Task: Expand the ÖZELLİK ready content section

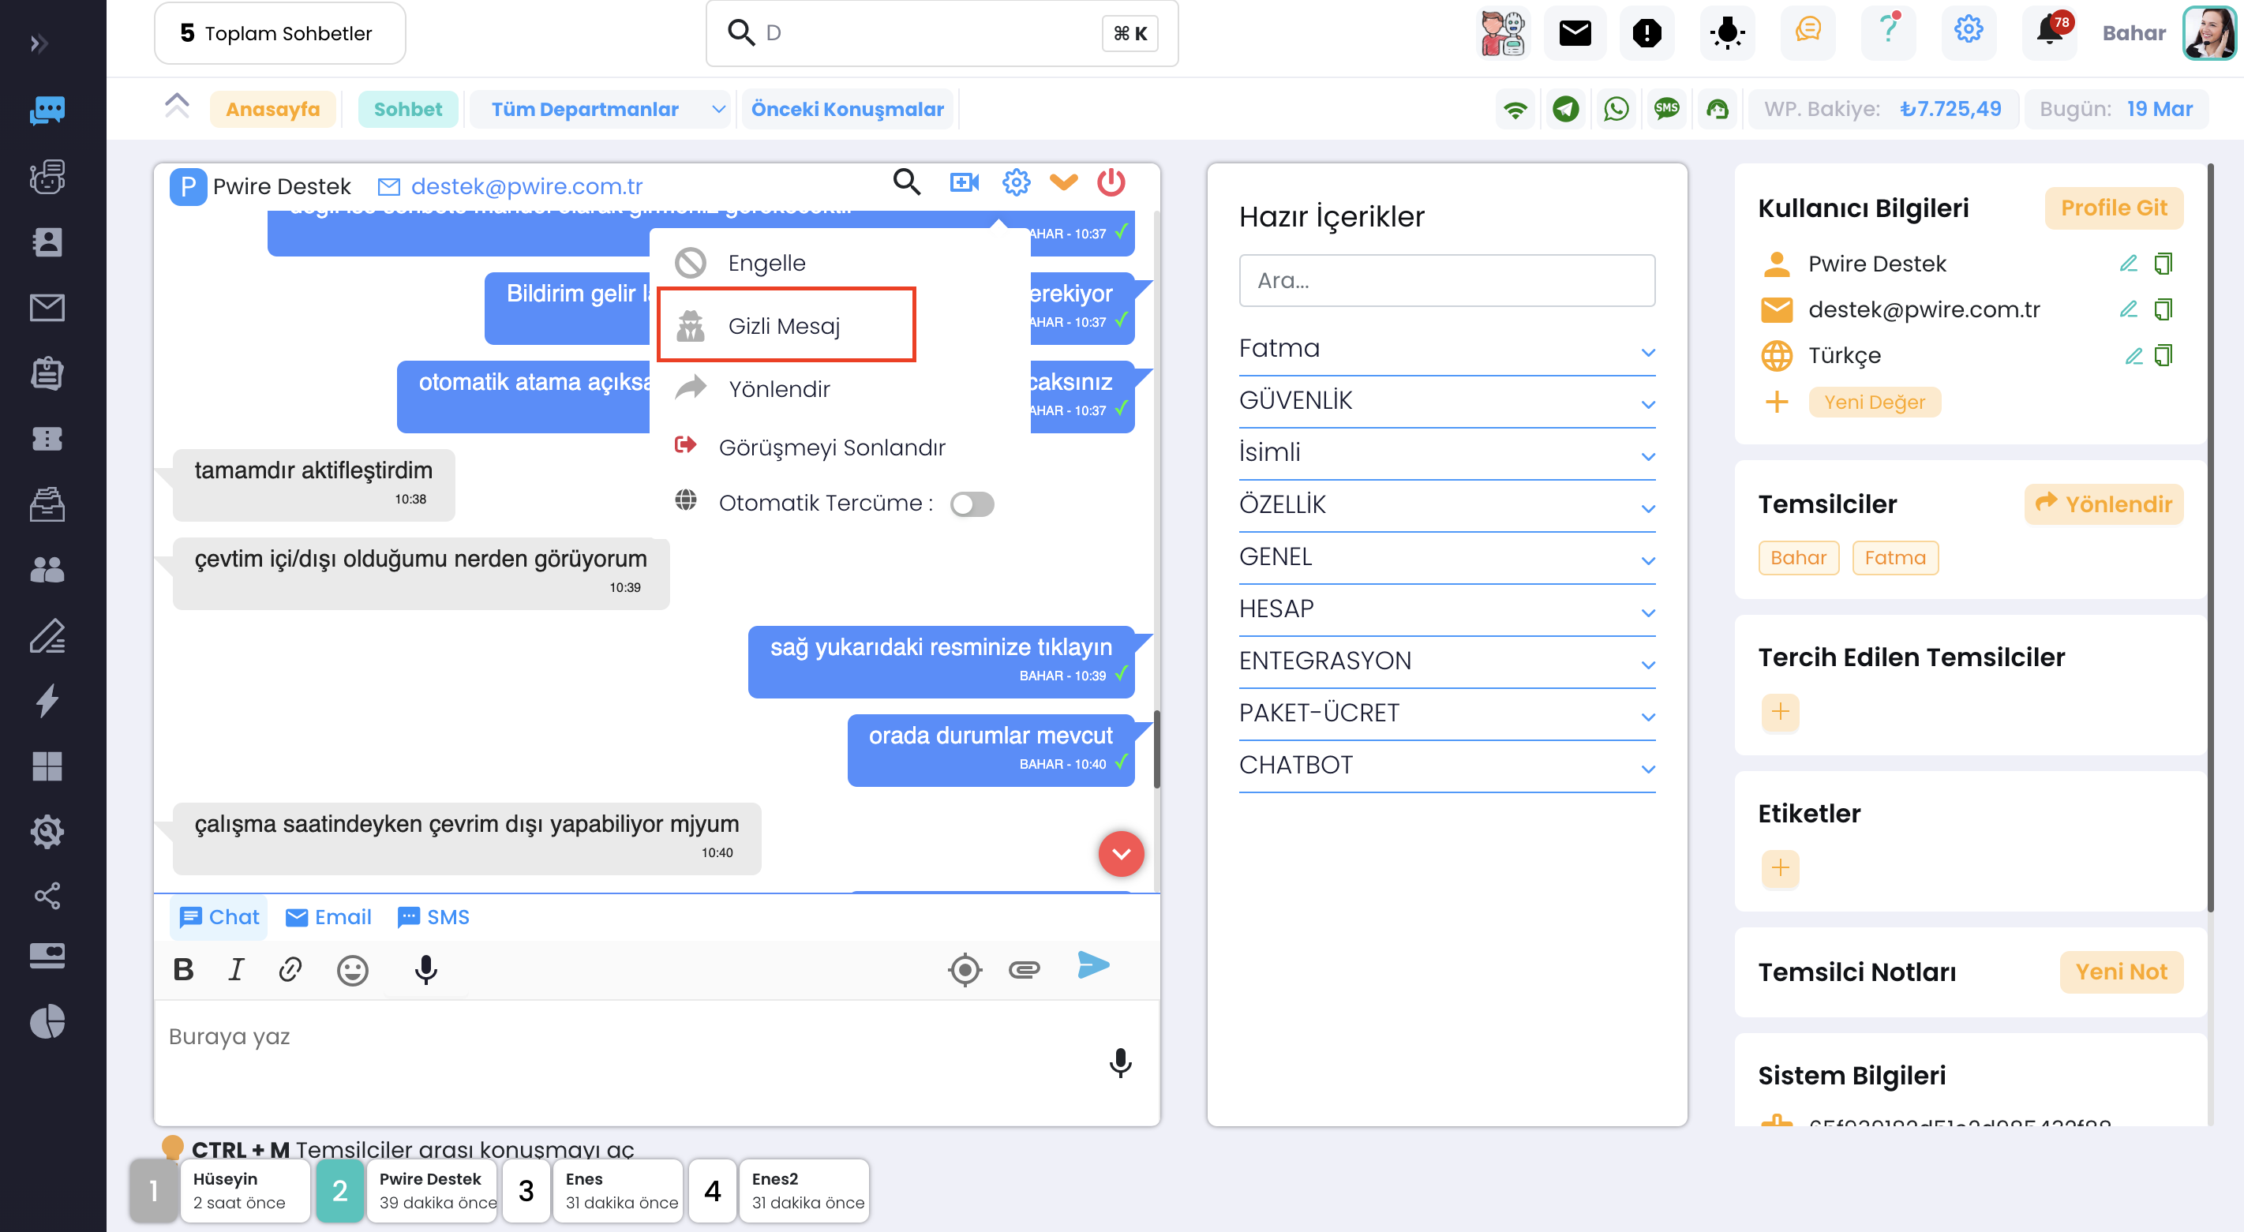Action: 1447,505
